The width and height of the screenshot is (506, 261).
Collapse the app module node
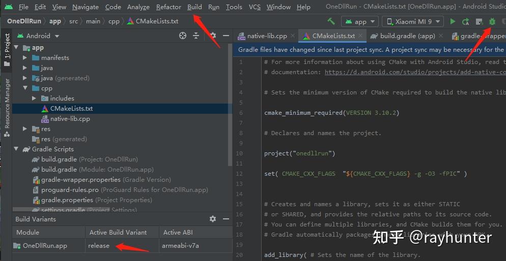tap(16, 48)
